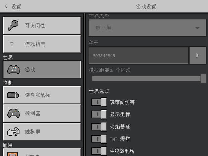Image resolution: width=208 pixels, height=156 pixels.
Task: Click the 设置 back label in the header
Action: tap(16, 6)
